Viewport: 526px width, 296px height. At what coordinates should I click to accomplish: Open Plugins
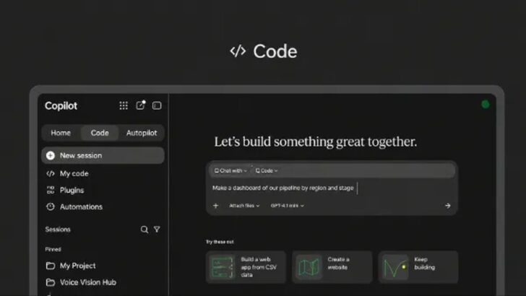pos(72,191)
